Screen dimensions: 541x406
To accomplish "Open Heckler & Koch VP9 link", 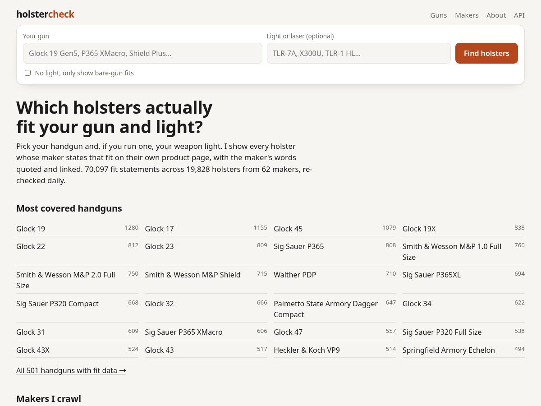I will [x=307, y=350].
